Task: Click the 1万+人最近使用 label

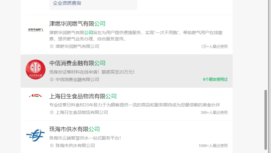Action: tap(214, 47)
